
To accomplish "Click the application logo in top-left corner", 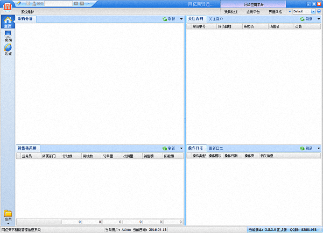I will point(4,4).
